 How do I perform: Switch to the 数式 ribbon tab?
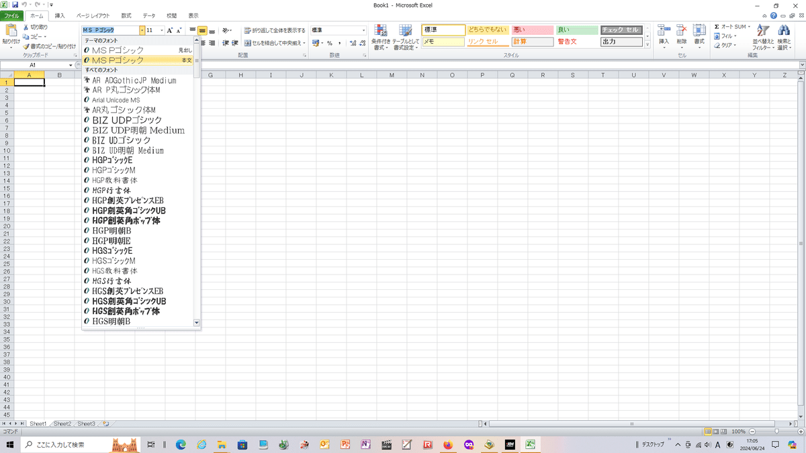point(126,15)
